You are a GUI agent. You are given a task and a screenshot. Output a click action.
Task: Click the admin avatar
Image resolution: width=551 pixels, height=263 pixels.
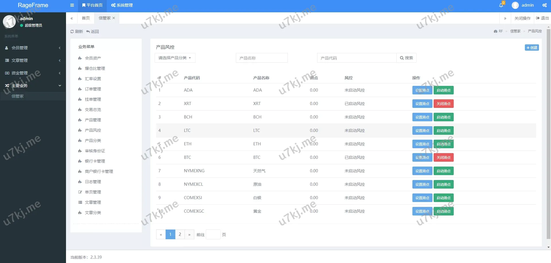point(515,5)
